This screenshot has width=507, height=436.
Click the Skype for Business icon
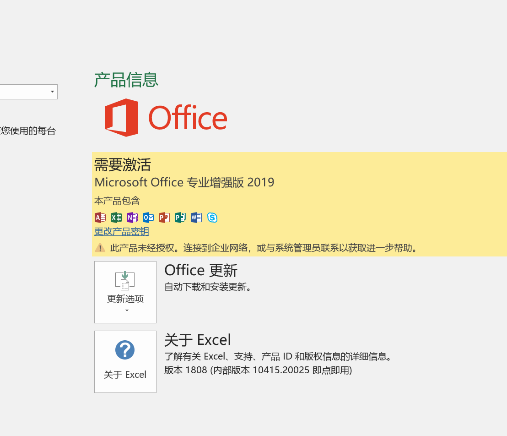tap(212, 218)
